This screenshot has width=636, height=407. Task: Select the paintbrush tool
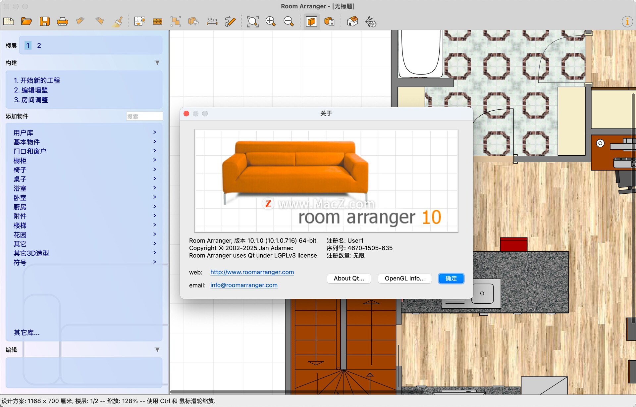coord(118,22)
